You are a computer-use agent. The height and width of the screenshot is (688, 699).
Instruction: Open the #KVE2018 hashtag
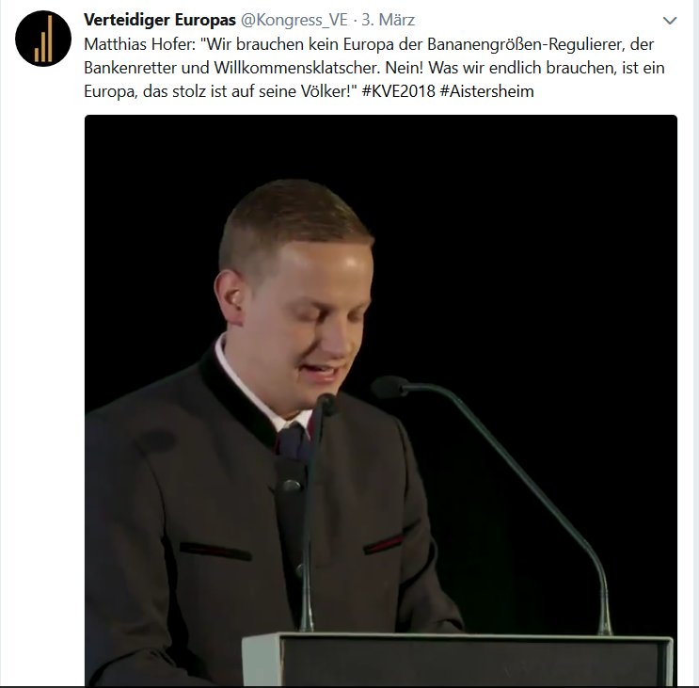coord(398,91)
